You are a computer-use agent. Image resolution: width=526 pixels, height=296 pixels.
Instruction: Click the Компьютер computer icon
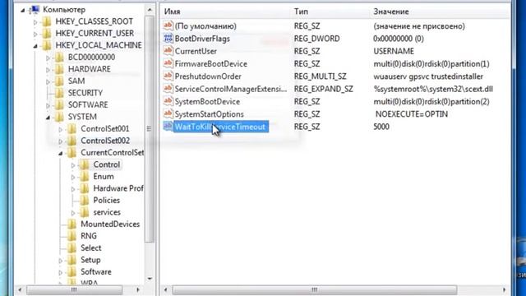tap(35, 10)
